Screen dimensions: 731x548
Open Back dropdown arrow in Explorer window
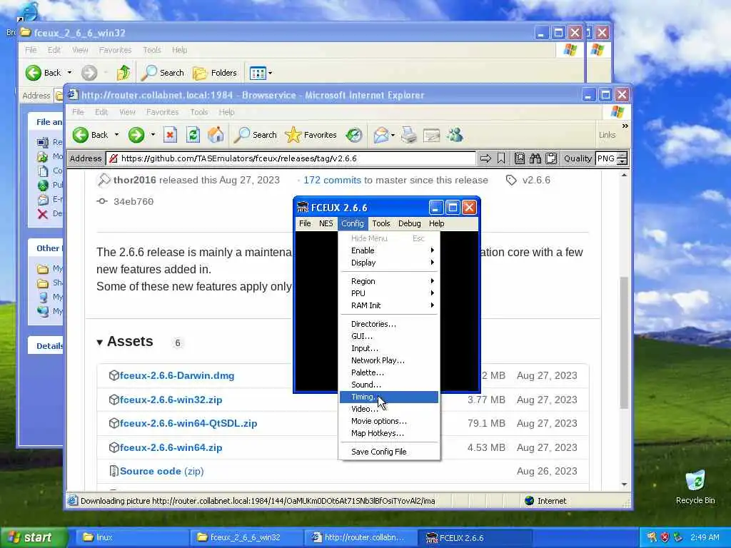point(69,73)
